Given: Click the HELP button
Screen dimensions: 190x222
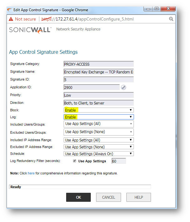Looking at the screenshot, I should tap(139, 197).
